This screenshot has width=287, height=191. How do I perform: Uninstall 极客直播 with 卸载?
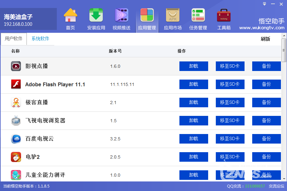(194, 103)
